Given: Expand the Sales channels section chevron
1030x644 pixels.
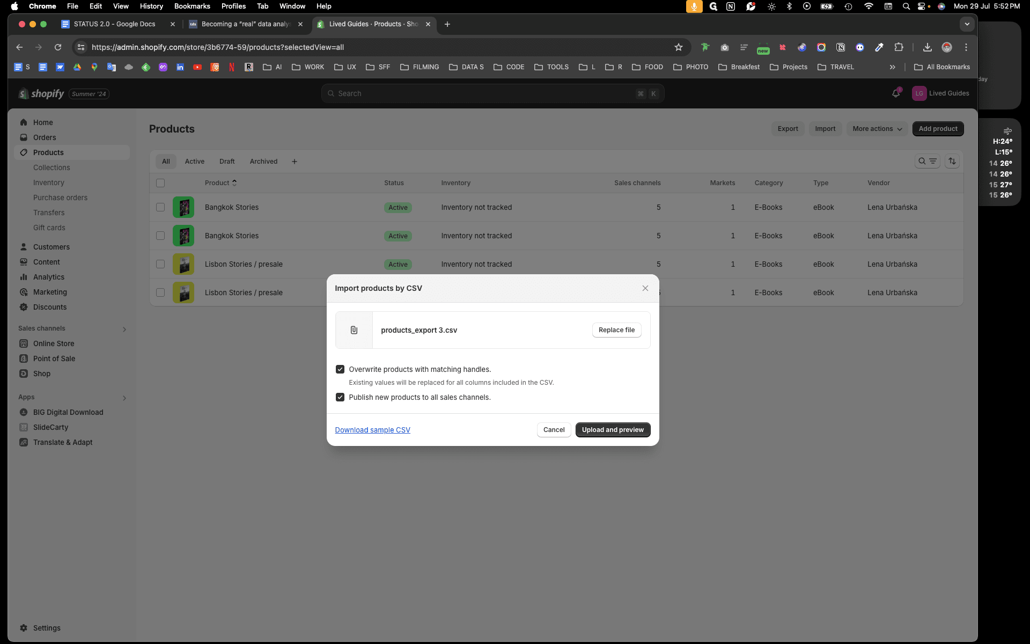Looking at the screenshot, I should click(x=124, y=329).
